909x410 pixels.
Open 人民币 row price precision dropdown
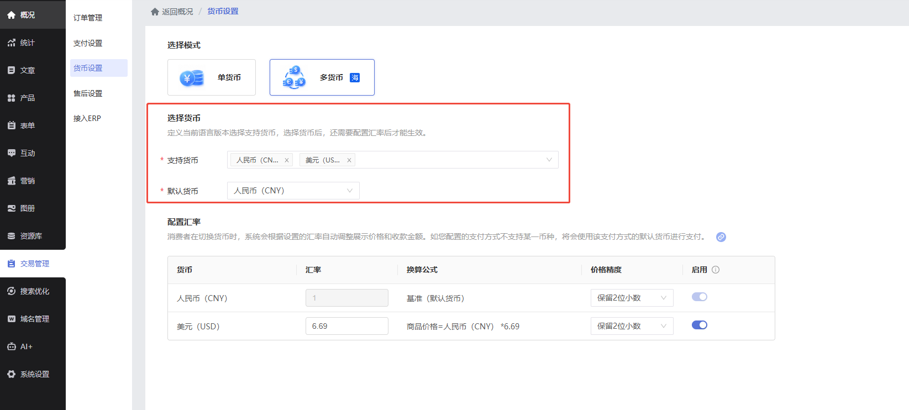tap(632, 298)
